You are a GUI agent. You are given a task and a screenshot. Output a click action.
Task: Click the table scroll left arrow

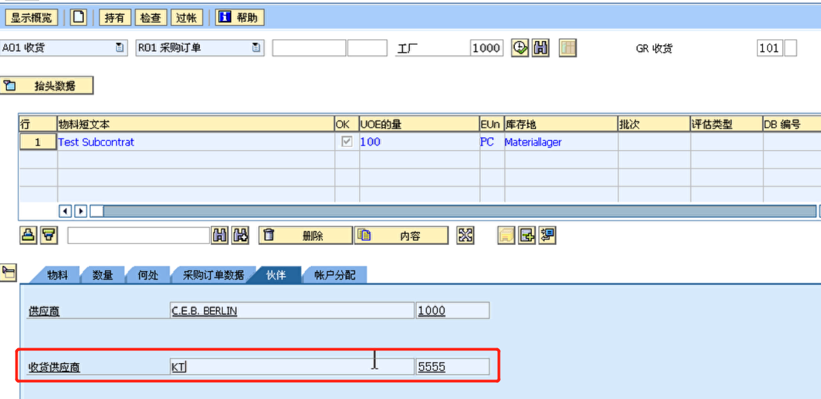[x=66, y=211]
